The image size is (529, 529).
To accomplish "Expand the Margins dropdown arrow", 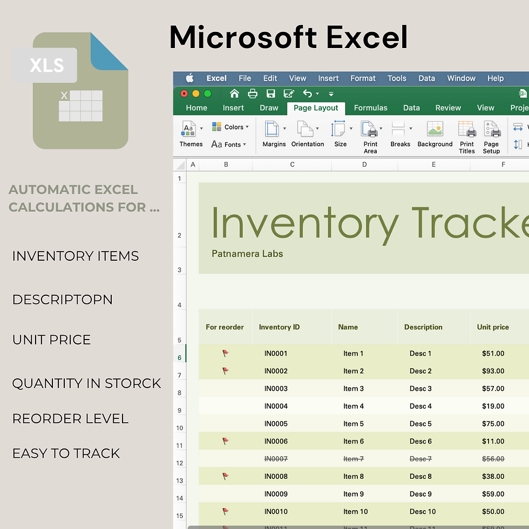I will (x=284, y=128).
